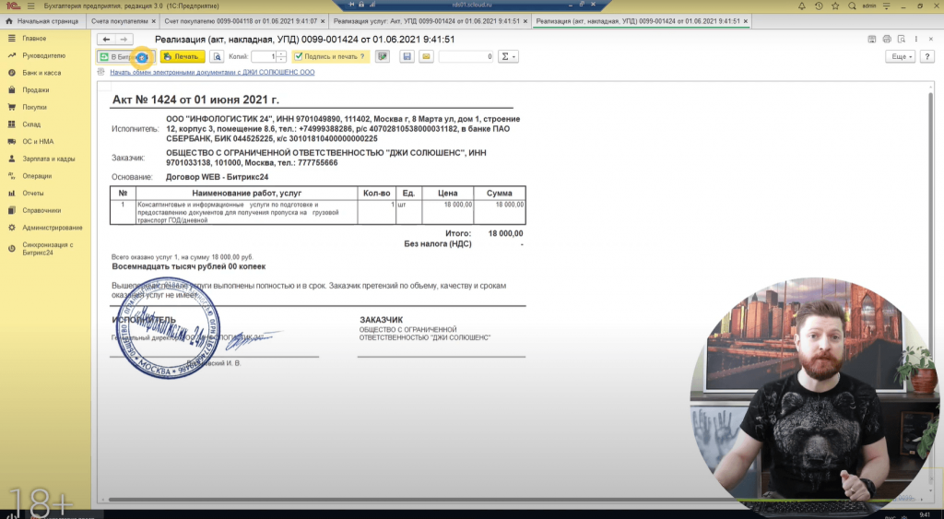Click the preview icon at top right of form
The image size is (944, 519).
(x=902, y=39)
